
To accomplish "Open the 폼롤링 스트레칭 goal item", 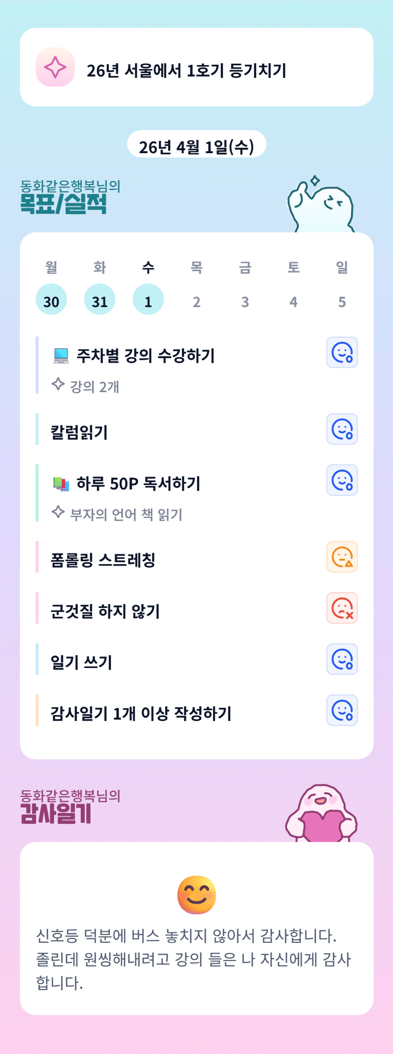I will [103, 560].
